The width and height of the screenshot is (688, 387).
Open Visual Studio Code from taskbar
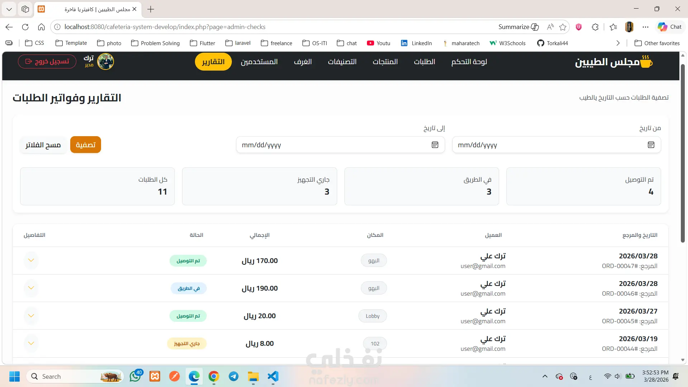(273, 376)
